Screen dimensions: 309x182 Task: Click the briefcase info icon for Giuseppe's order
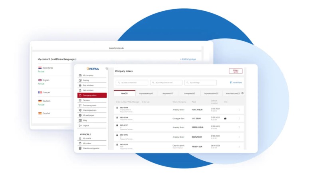pos(225,119)
